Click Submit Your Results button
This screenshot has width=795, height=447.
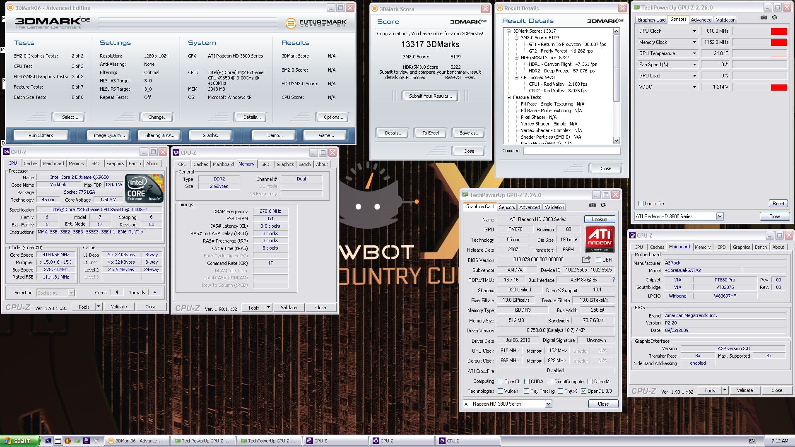(431, 96)
